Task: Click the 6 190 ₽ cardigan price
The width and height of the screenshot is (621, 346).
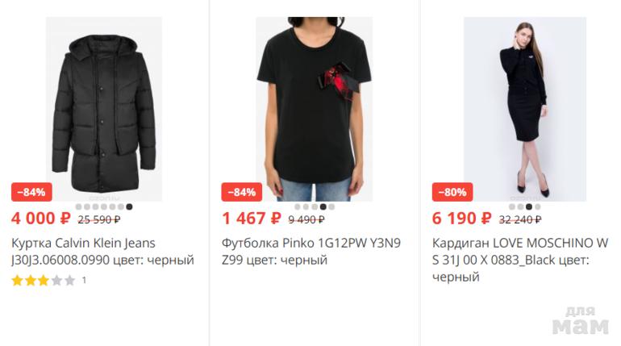Action: pyautogui.click(x=462, y=219)
